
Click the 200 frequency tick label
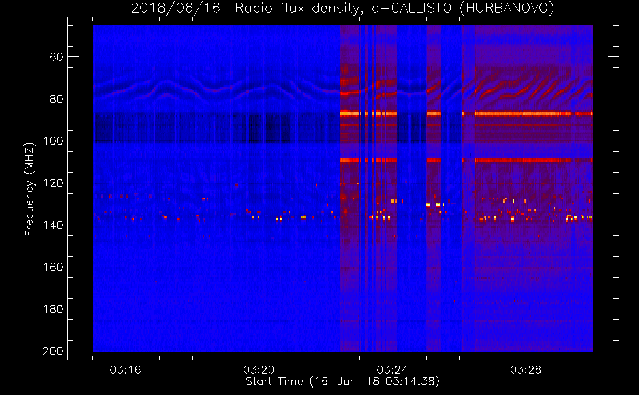53,351
